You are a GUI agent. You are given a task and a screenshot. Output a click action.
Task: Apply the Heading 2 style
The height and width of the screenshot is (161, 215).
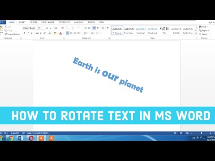coord(153,30)
